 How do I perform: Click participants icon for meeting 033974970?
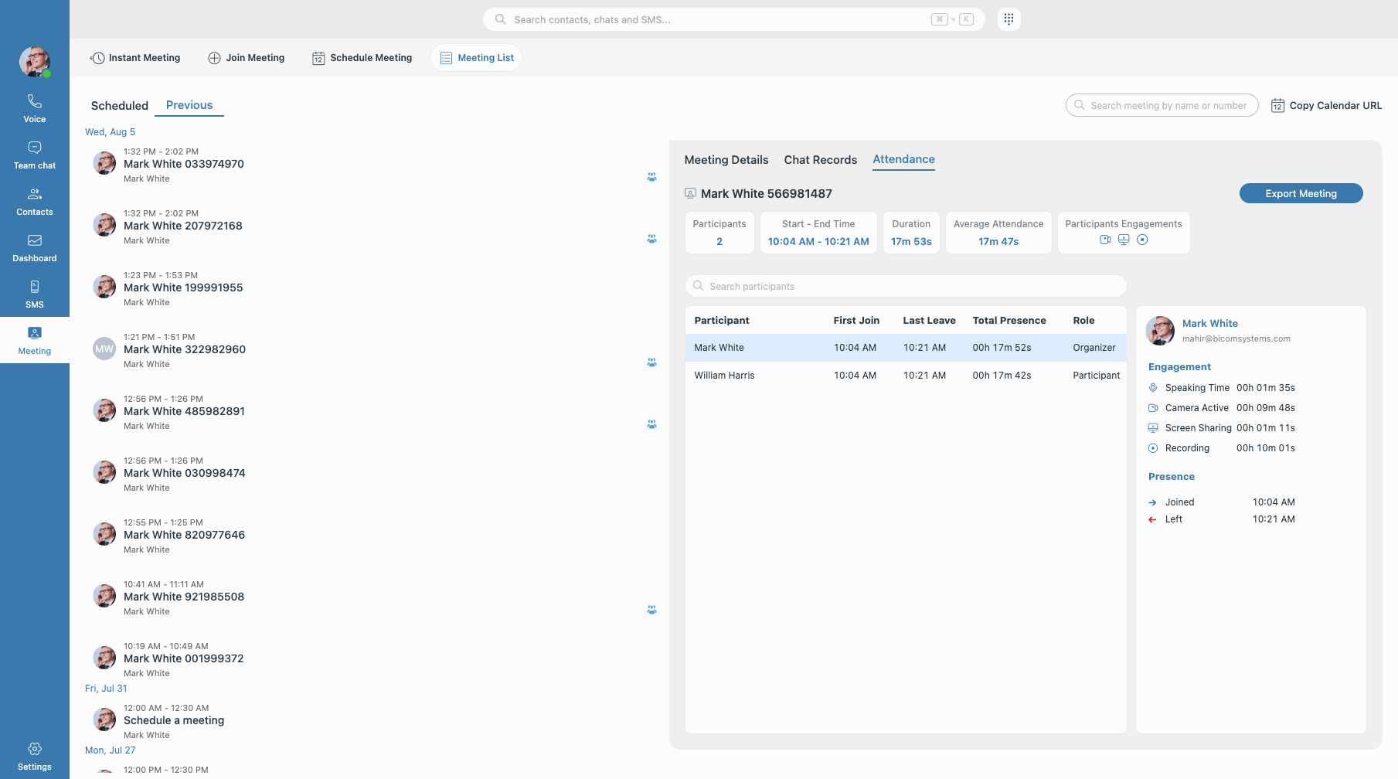click(x=651, y=177)
